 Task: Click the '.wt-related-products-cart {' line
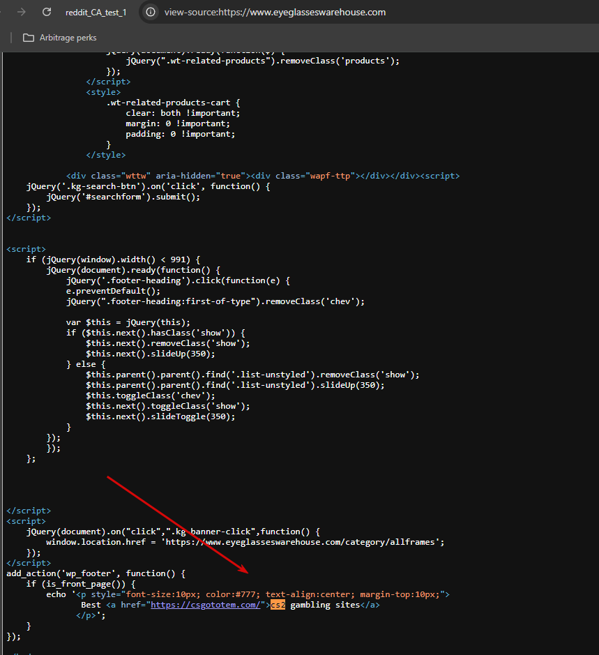(x=173, y=103)
